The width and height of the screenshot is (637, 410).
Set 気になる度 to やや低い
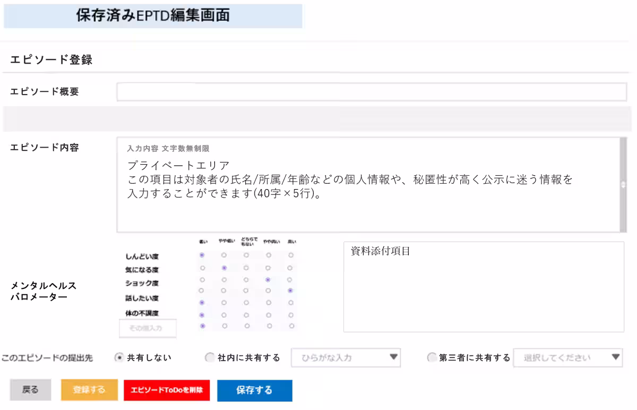224,268
